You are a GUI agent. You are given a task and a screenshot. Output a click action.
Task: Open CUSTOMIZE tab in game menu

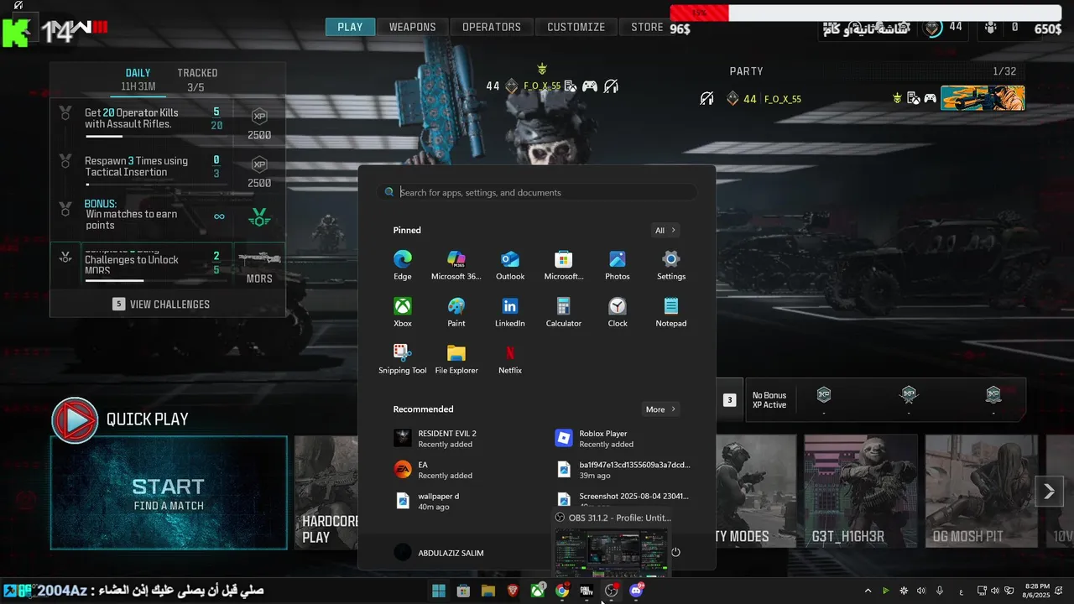(x=576, y=27)
